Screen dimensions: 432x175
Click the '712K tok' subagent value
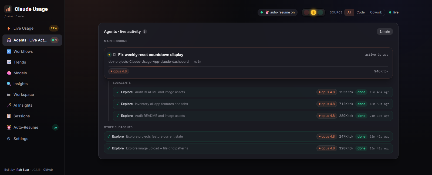coord(346,104)
